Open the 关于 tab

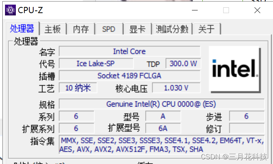tap(207, 29)
